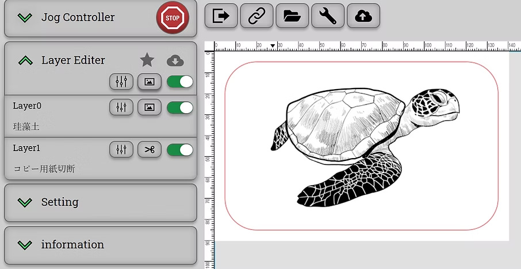Click the cloud upload toolbar icon
Screen dimensions: 521x269
[x=363, y=16]
